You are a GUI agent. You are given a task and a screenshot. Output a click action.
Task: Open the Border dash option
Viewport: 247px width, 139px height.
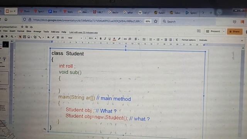coord(63,38)
